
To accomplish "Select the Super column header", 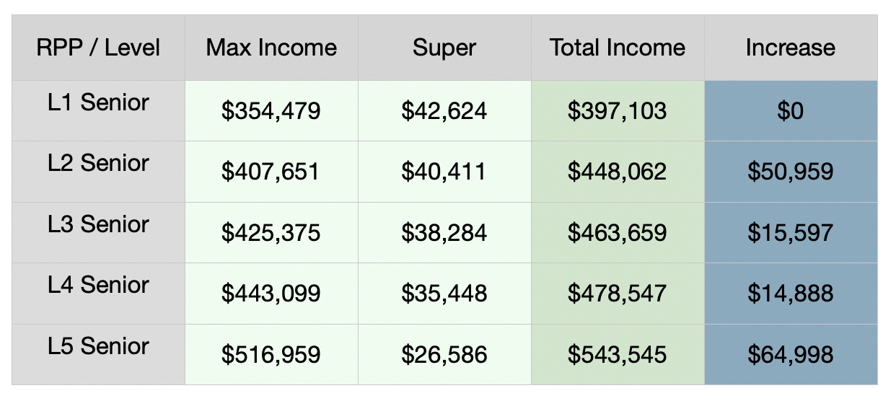I will click(444, 48).
